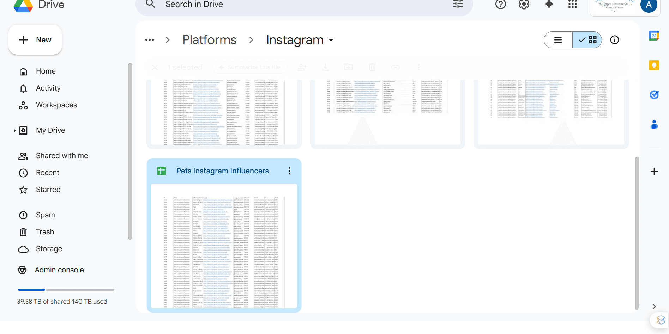
Task: Download the selected file icon
Action: (326, 67)
